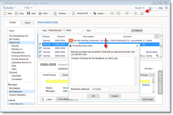Image resolution: width=173 pixels, height=115 pixels.
Task: Click the bell reminder icon in toolbar
Action: (x=142, y=13)
